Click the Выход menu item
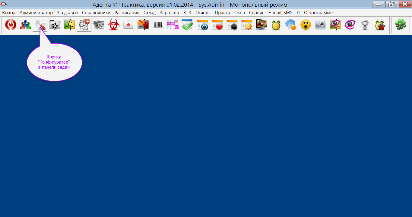This screenshot has height=217, width=412. pyautogui.click(x=9, y=13)
